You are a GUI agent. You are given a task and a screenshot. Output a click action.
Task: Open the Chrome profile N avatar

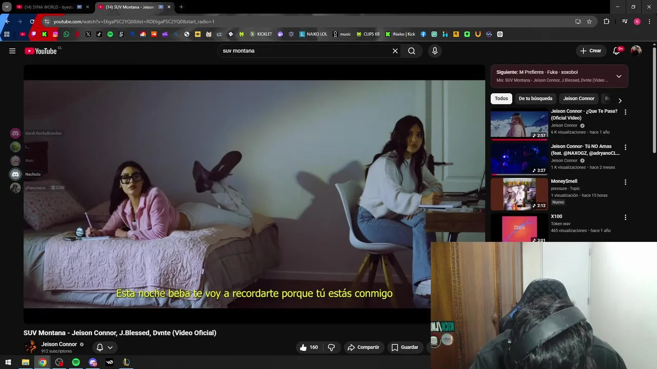[x=637, y=22]
